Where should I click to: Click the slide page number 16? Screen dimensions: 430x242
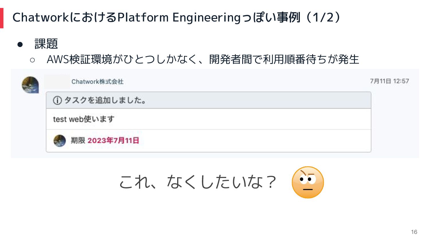coord(414,232)
